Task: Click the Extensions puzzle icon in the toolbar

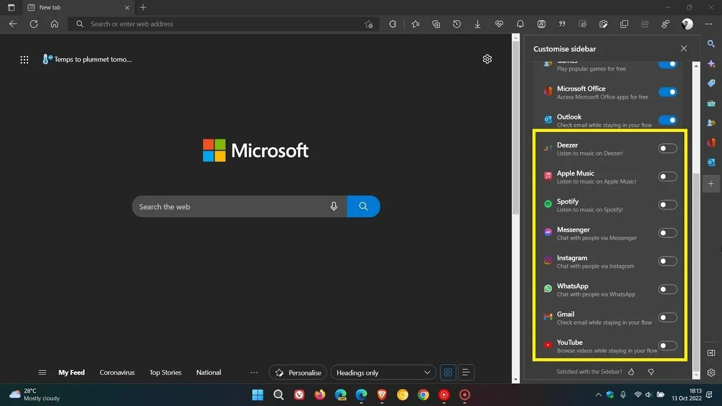Action: coord(393,24)
